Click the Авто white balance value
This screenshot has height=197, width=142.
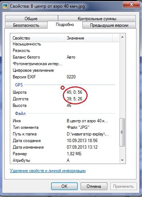click(71, 57)
